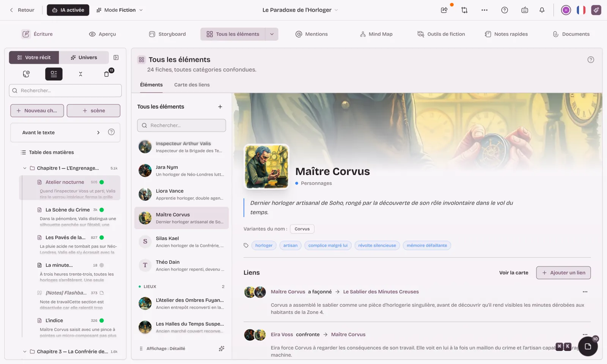Open Mode Fiction dropdown
Screen dimensions: 607x364
(x=120, y=10)
